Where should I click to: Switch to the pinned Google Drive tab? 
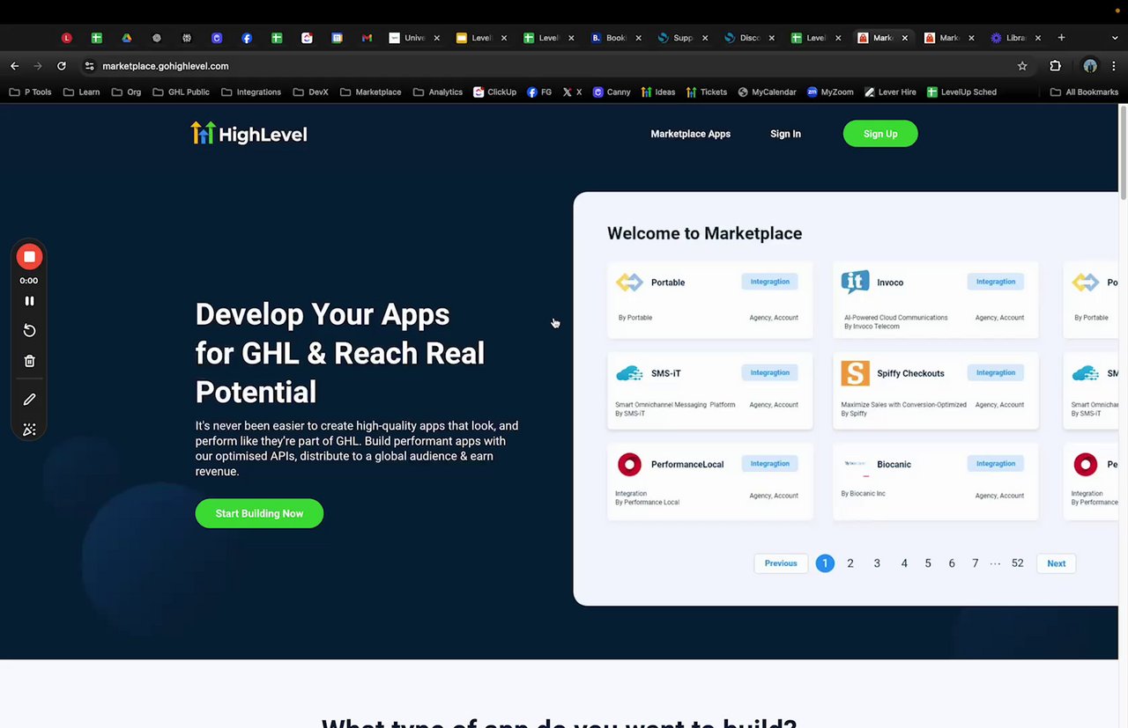click(127, 38)
